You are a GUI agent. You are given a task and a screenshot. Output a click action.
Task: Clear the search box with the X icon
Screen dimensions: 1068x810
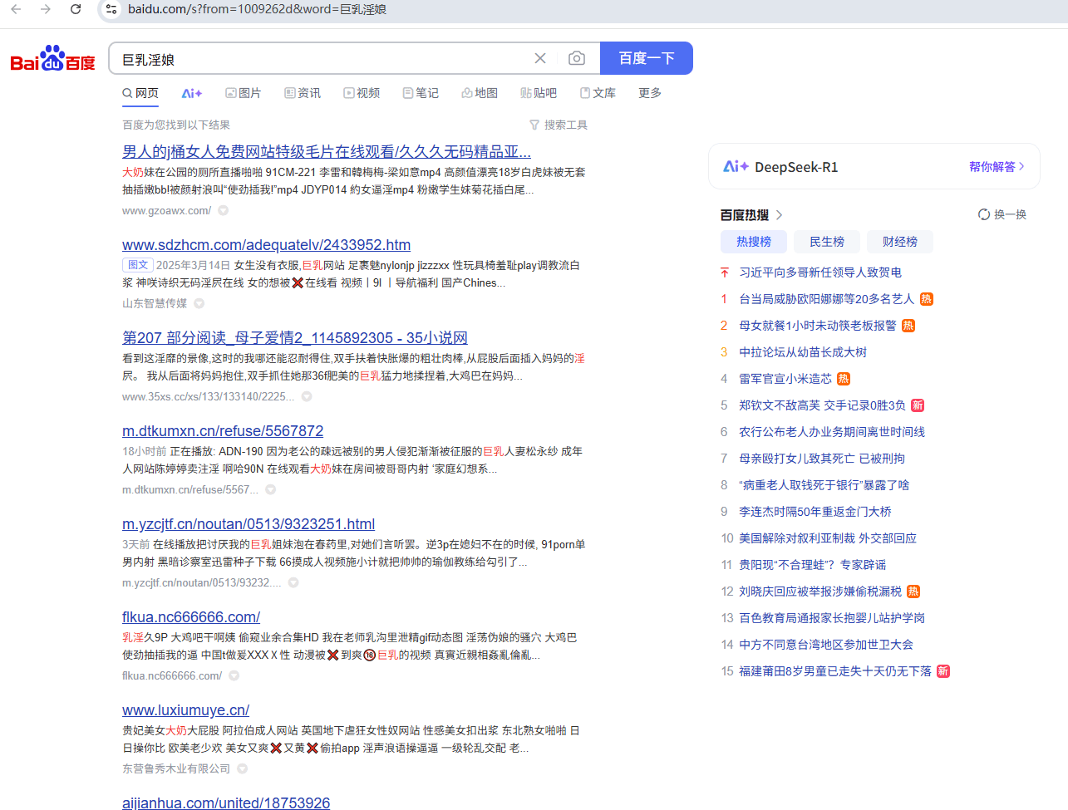pyautogui.click(x=540, y=58)
